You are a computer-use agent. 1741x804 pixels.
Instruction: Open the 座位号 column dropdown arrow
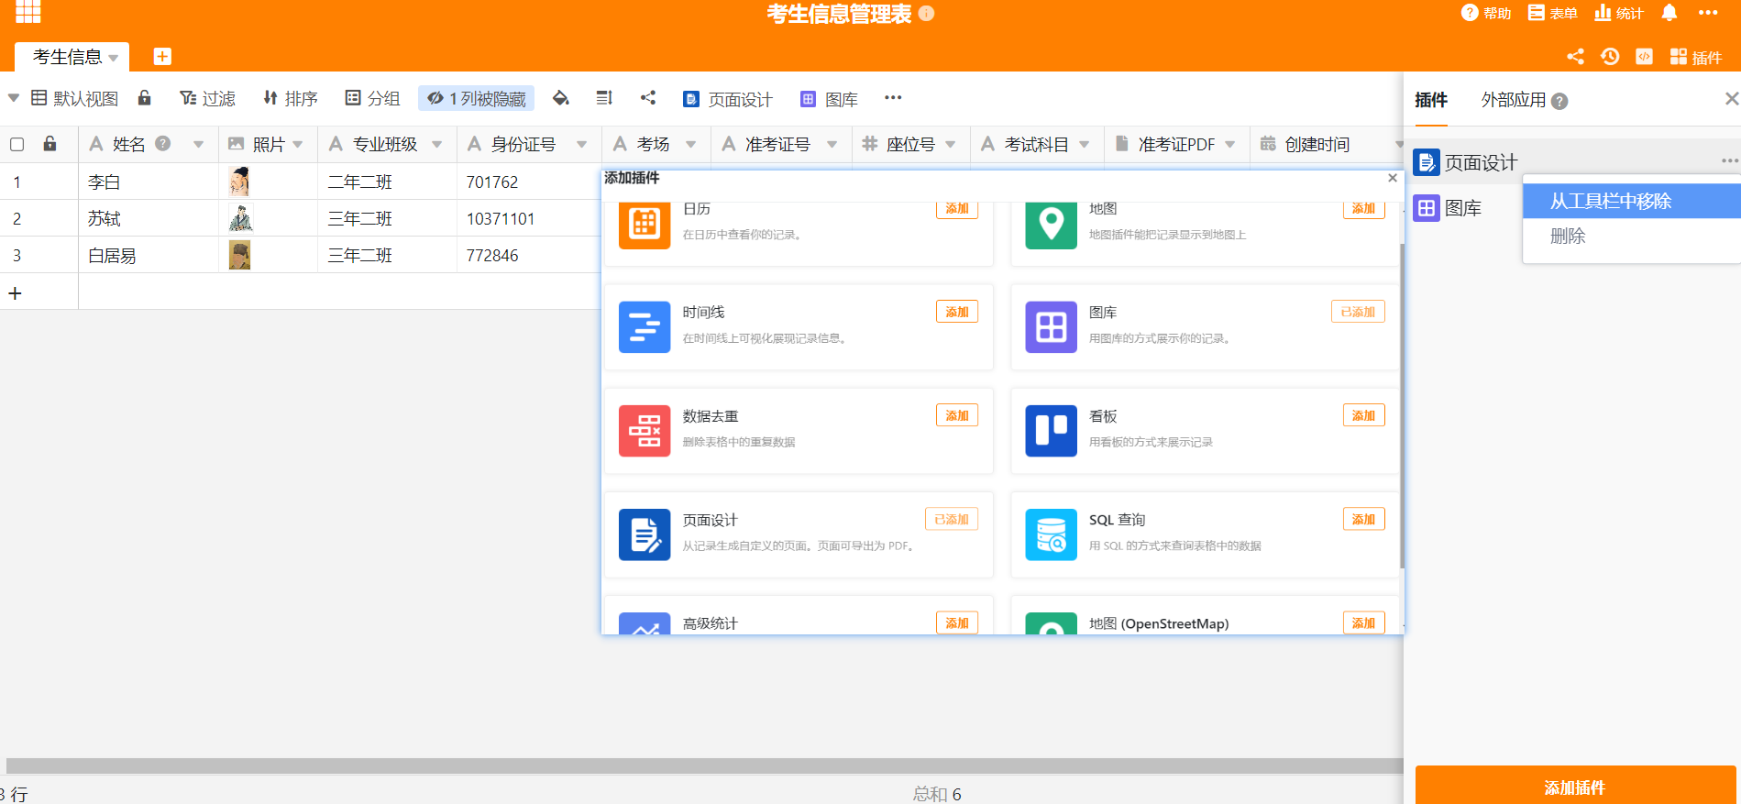point(950,144)
